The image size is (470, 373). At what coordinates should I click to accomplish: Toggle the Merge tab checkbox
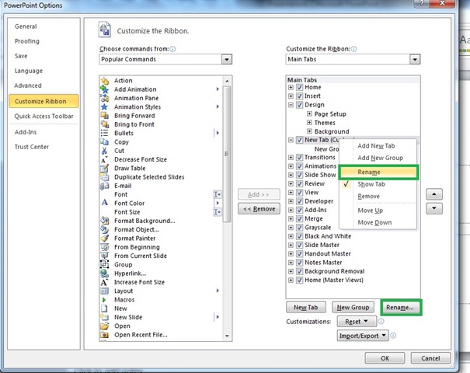(x=299, y=218)
